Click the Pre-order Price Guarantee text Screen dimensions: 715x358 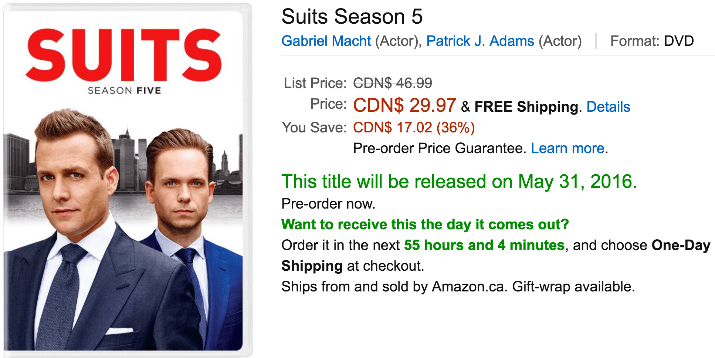click(440, 148)
